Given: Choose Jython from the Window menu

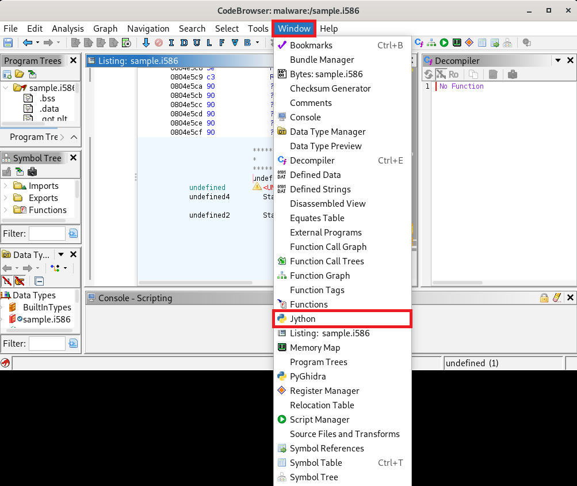Looking at the screenshot, I should pos(342,318).
